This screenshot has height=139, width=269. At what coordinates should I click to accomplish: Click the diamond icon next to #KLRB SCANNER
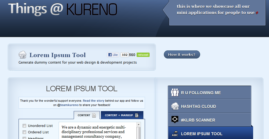[175, 119]
